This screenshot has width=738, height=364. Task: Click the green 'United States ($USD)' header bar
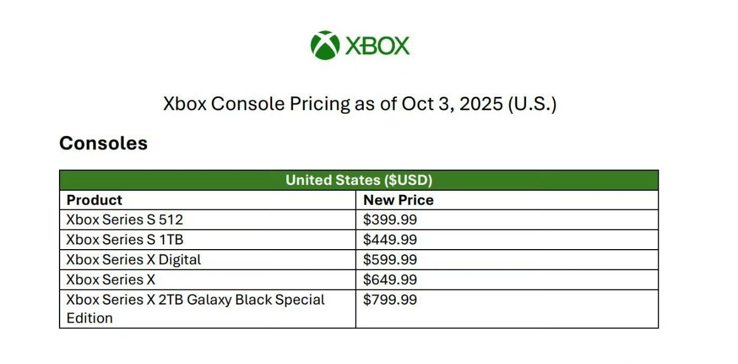click(358, 180)
